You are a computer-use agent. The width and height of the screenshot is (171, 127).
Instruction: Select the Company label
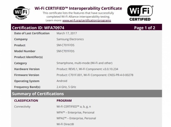click(21, 39)
